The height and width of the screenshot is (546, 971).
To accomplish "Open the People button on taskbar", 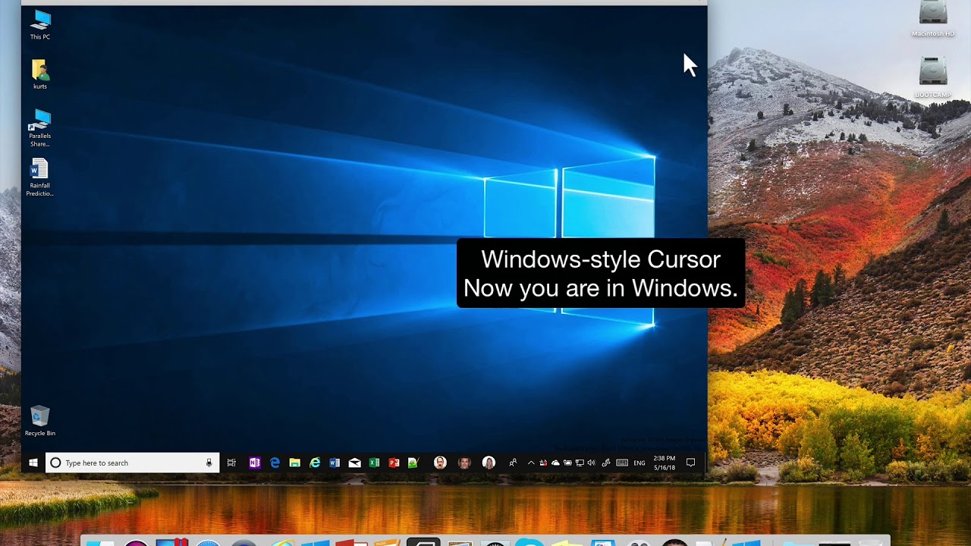I will pyautogui.click(x=513, y=463).
